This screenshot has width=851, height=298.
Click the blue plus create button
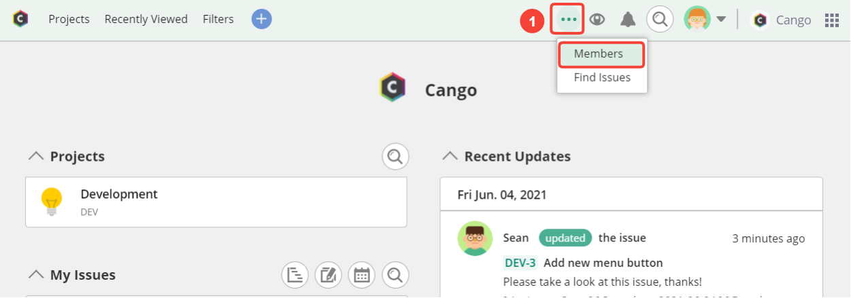coord(261,19)
